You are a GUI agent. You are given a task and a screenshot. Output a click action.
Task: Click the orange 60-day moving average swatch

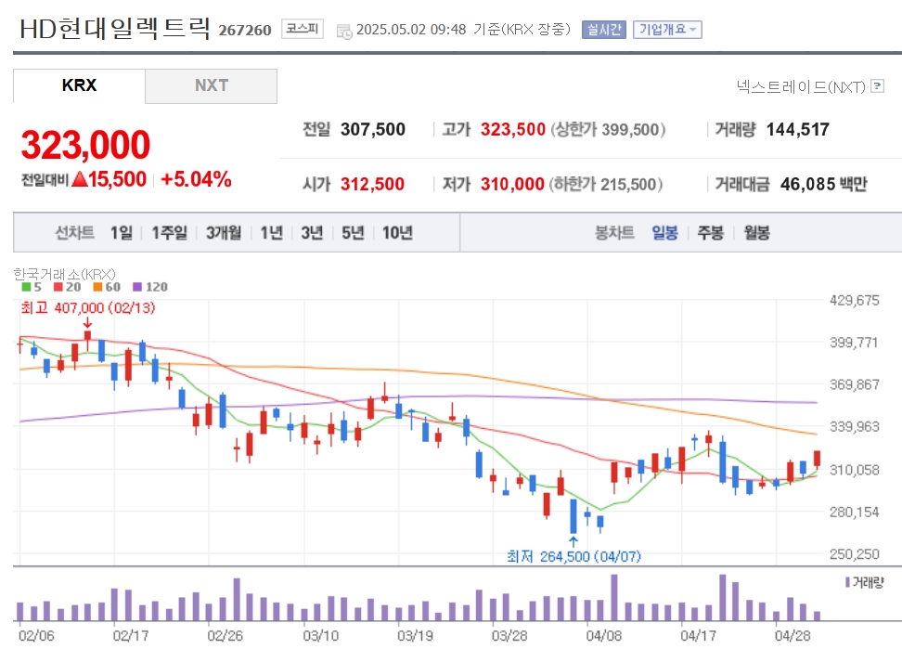(x=97, y=287)
